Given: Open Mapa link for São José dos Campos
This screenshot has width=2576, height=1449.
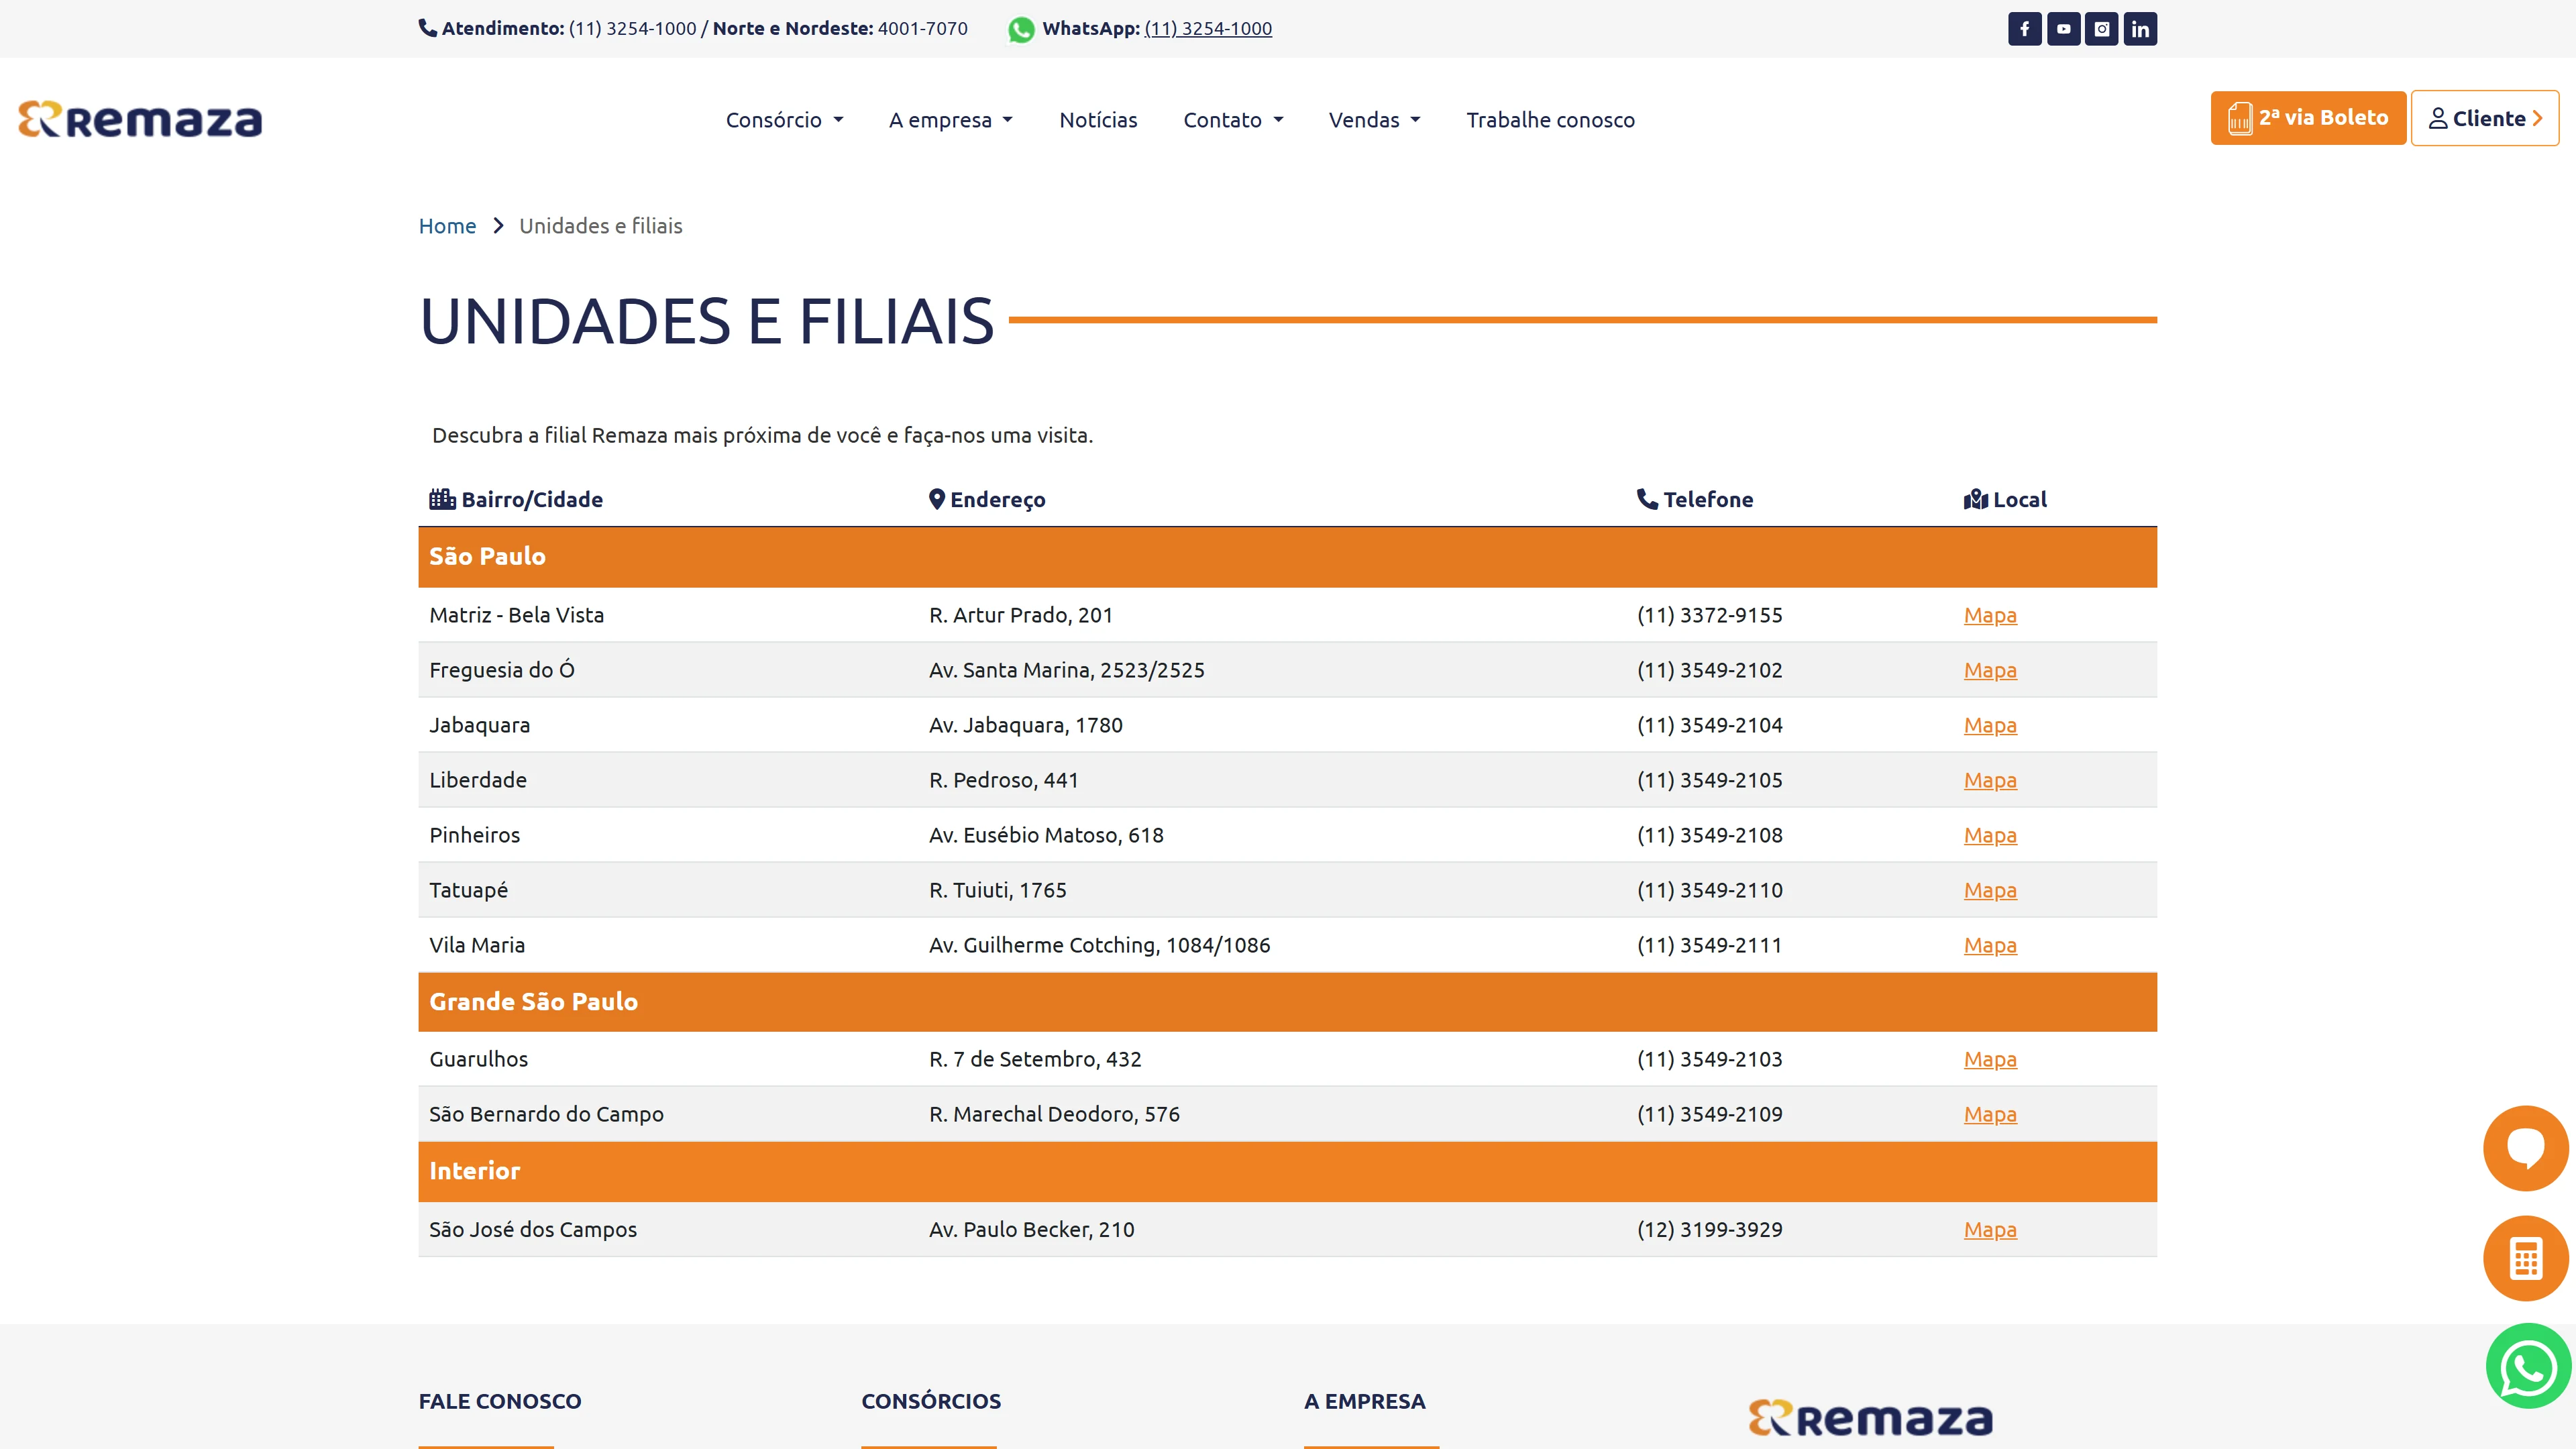Looking at the screenshot, I should click(1990, 1229).
